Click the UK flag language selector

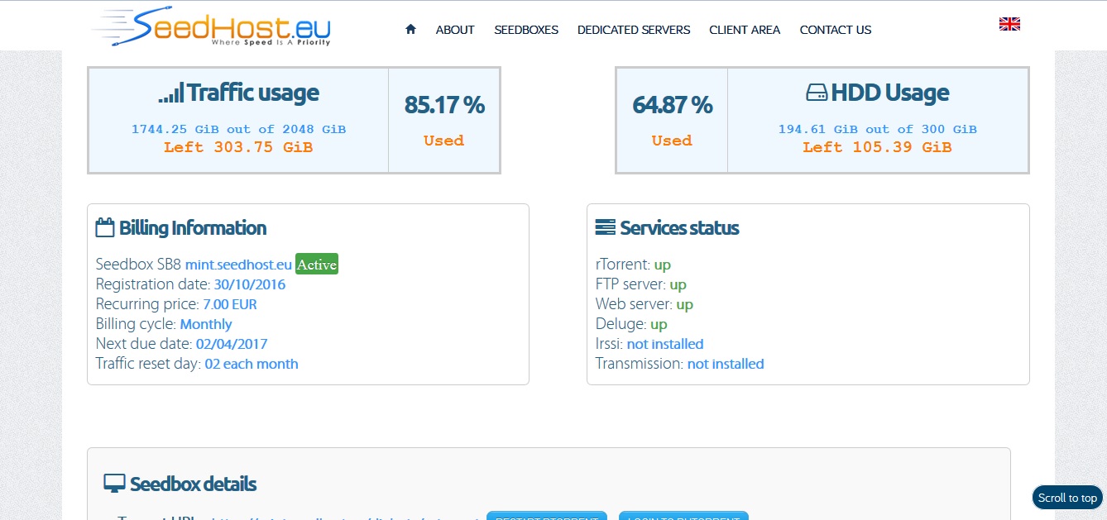click(x=1009, y=24)
